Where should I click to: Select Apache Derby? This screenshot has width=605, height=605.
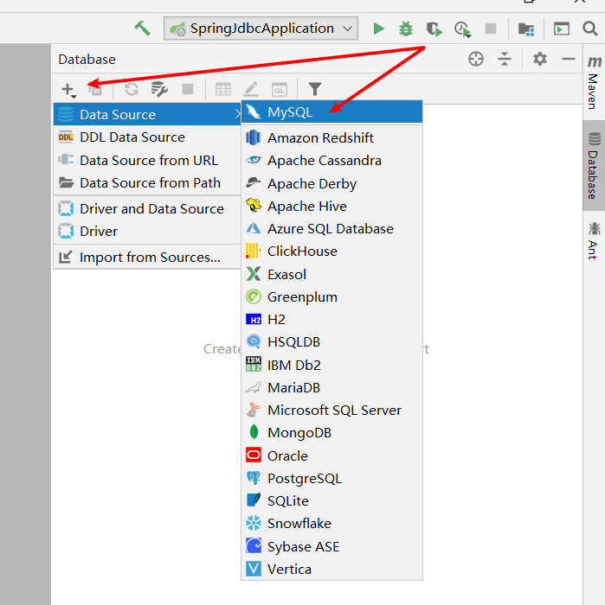[x=331, y=183]
